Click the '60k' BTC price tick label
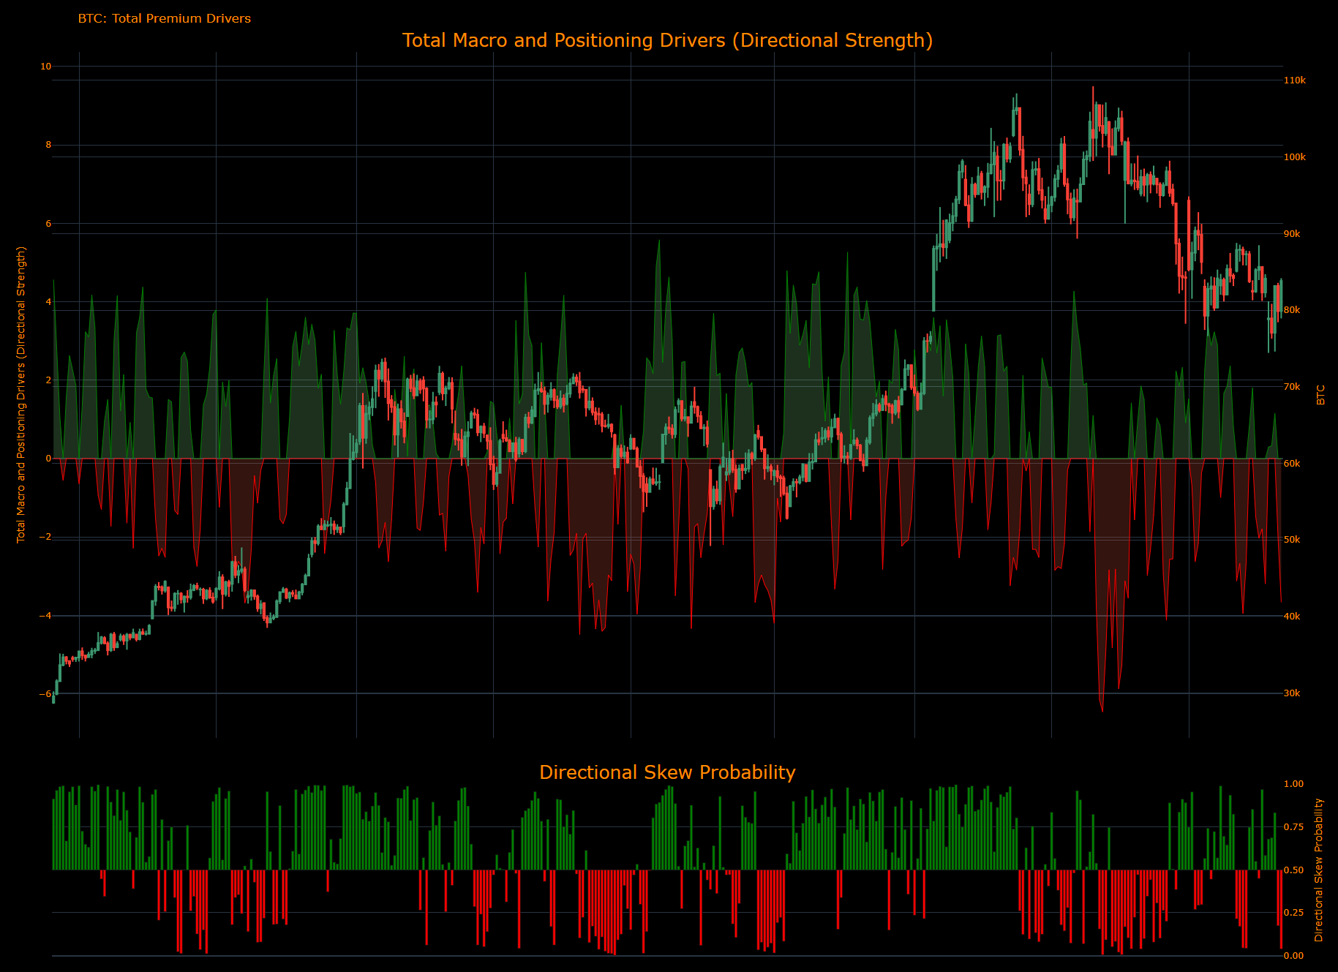Viewport: 1338px width, 972px height. pyautogui.click(x=1293, y=464)
